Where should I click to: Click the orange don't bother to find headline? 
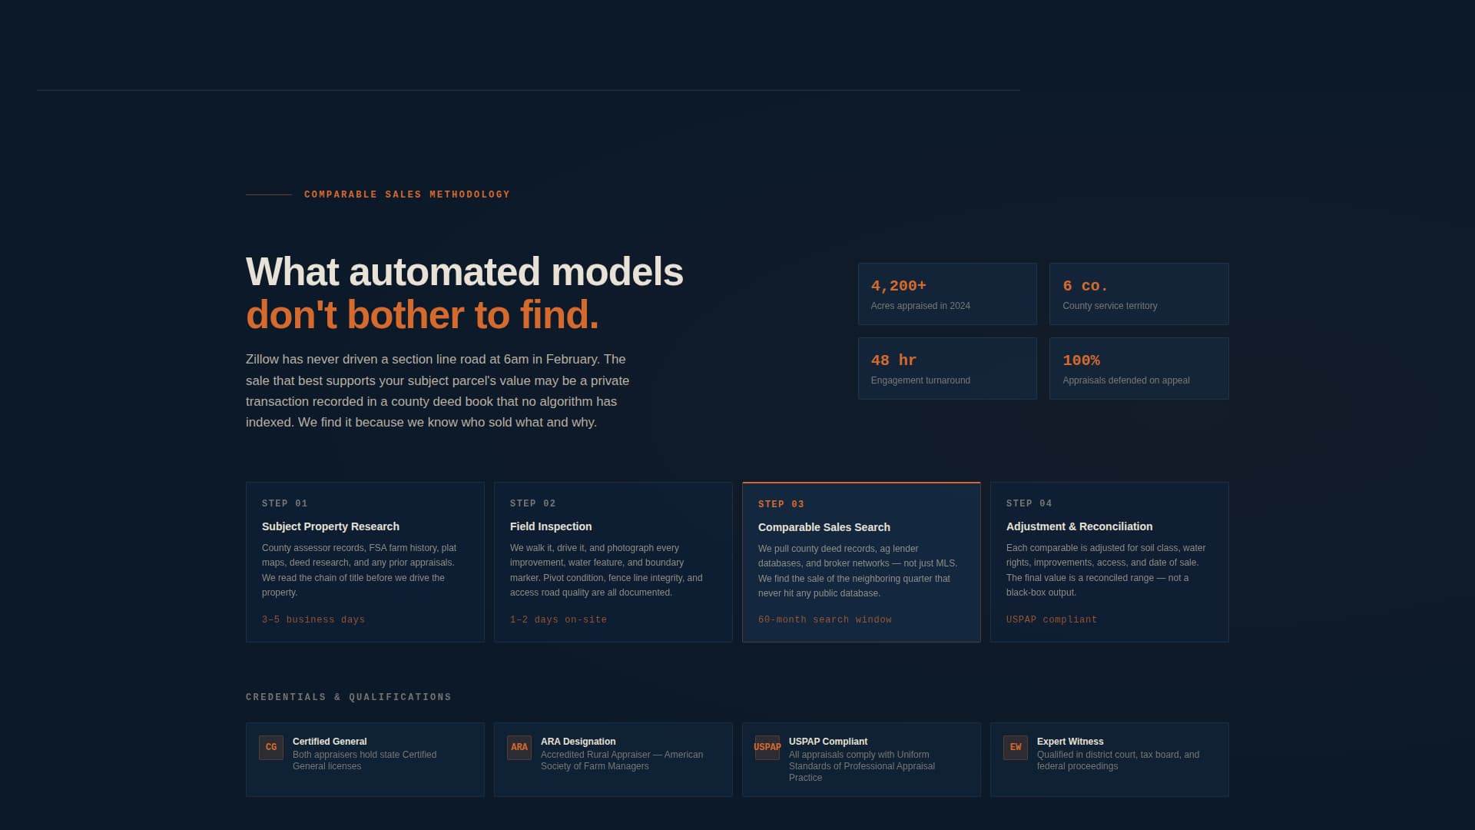coord(422,314)
